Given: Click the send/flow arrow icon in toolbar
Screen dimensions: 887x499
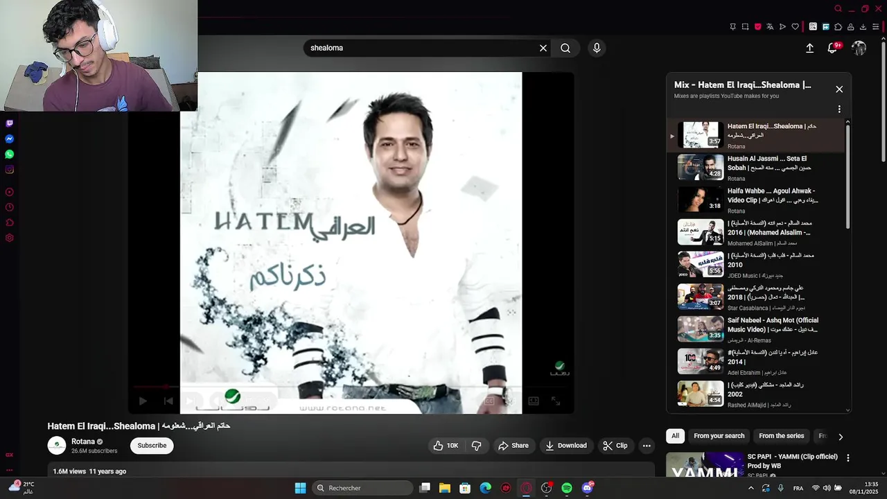Looking at the screenshot, I should pyautogui.click(x=782, y=27).
